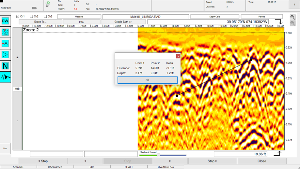Open Google Earth >> option
300x169 pixels.
(123, 22)
